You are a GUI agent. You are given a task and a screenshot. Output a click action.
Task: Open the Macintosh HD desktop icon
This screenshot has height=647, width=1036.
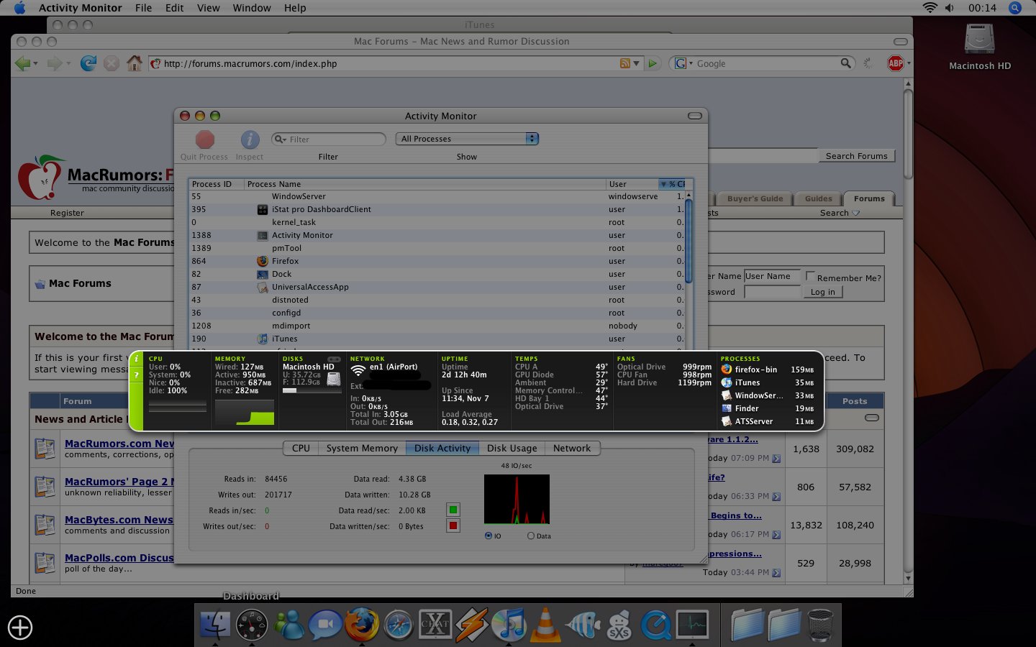(x=980, y=40)
